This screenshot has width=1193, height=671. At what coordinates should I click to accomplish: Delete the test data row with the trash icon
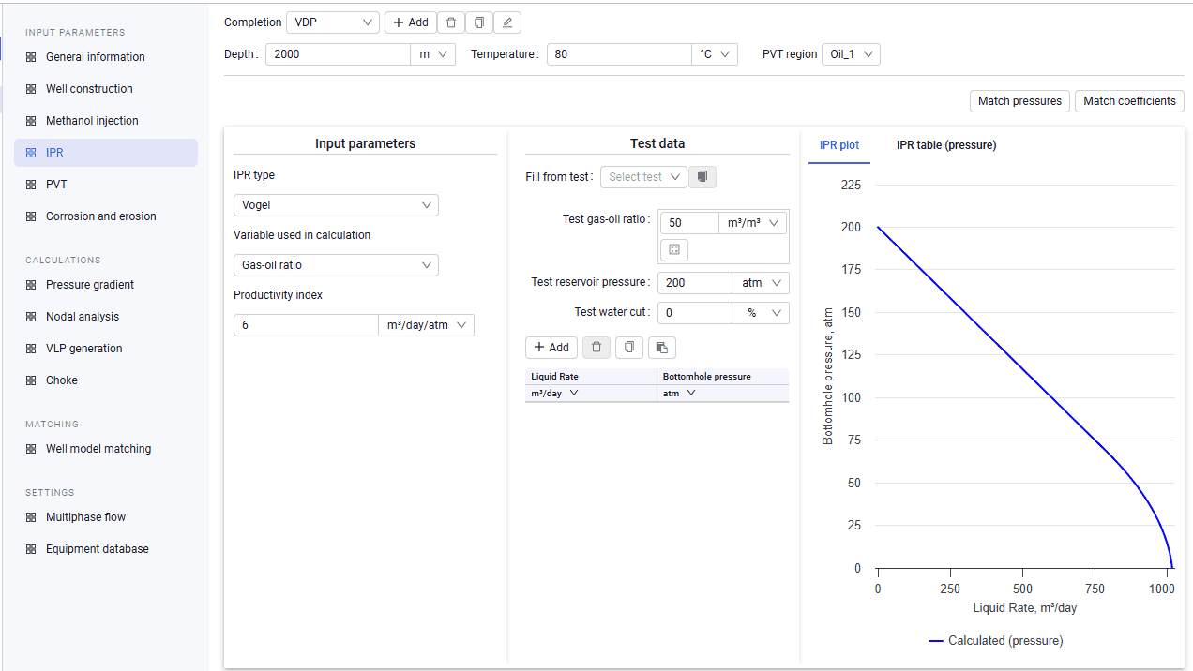[596, 348]
